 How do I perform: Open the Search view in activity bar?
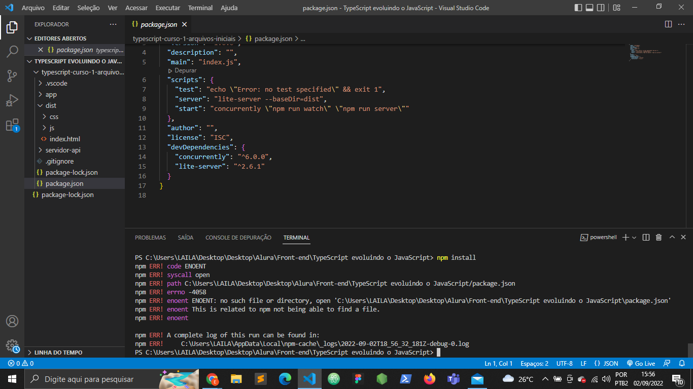coord(12,51)
